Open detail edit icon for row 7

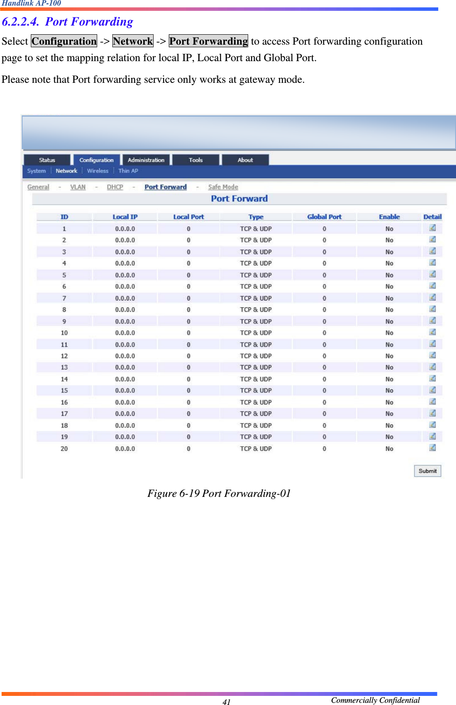pos(433,297)
